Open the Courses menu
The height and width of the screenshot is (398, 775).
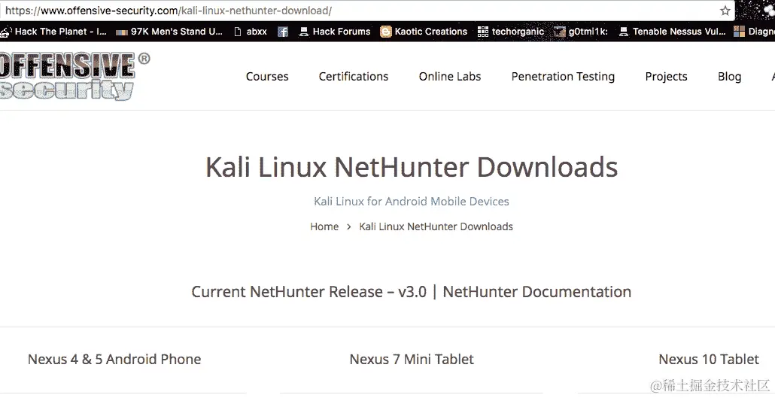[x=267, y=77]
